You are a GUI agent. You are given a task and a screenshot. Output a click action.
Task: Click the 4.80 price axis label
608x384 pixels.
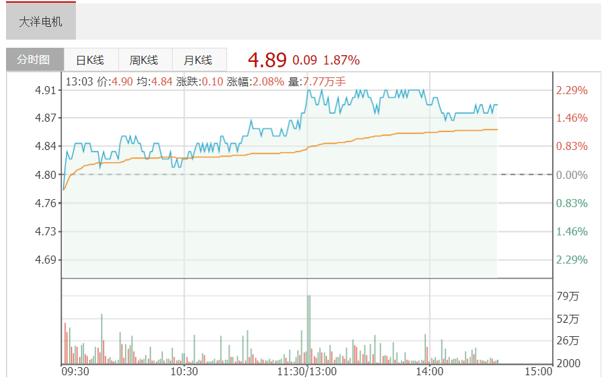point(46,175)
